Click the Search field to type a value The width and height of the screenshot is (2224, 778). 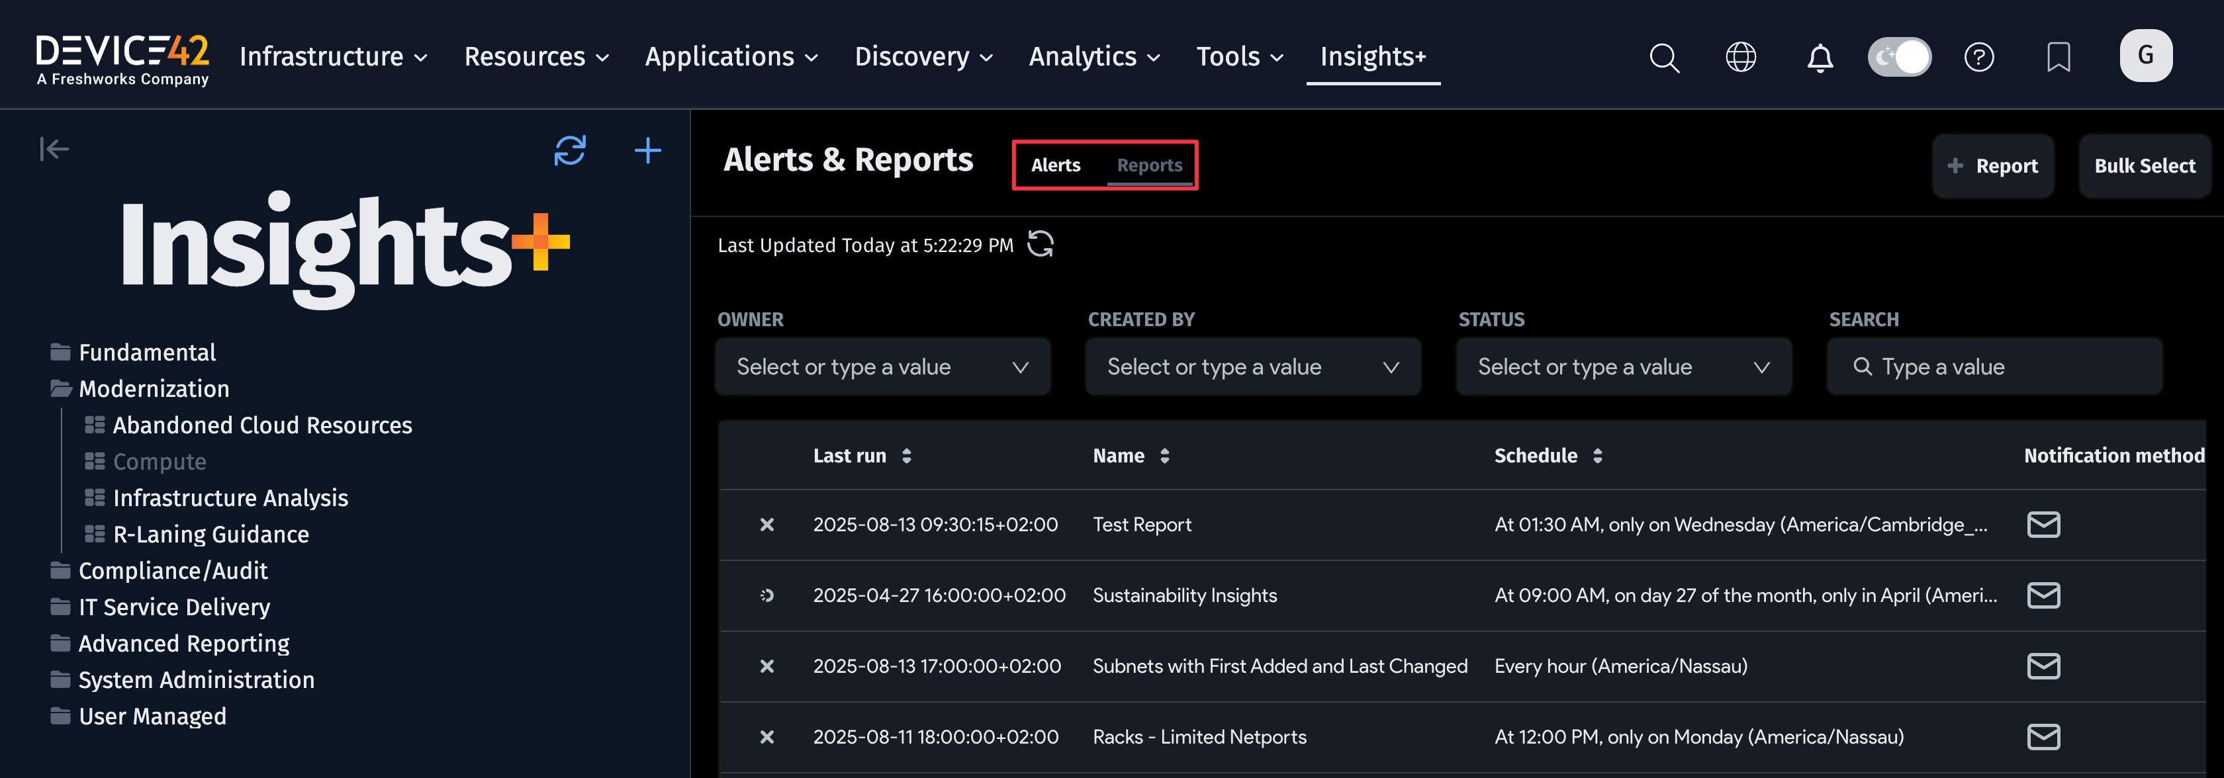[1994, 366]
